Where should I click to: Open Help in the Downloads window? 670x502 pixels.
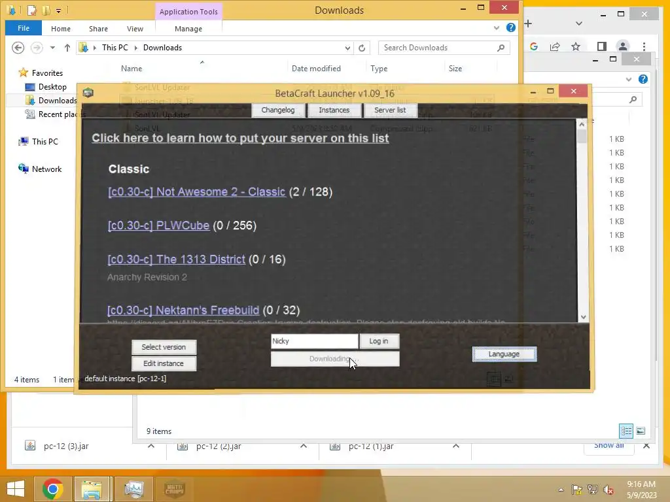pos(510,27)
